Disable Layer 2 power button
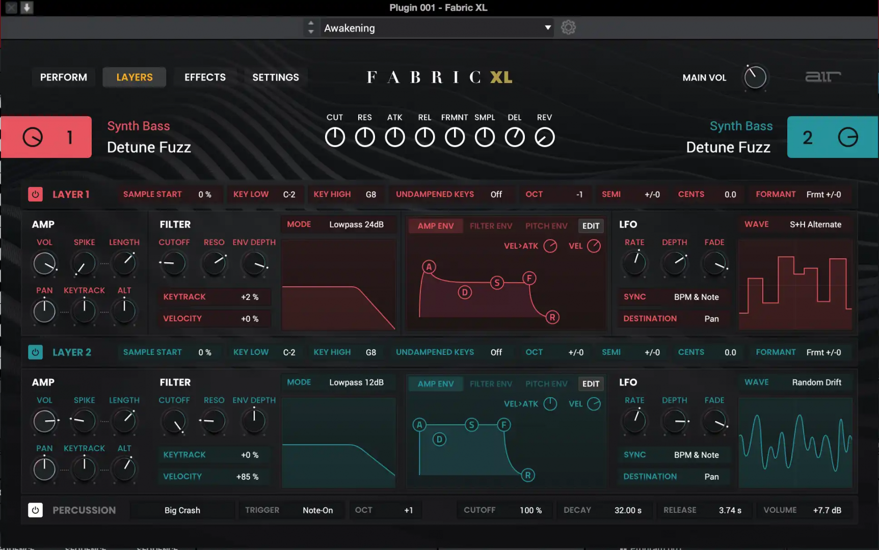 [x=35, y=352]
